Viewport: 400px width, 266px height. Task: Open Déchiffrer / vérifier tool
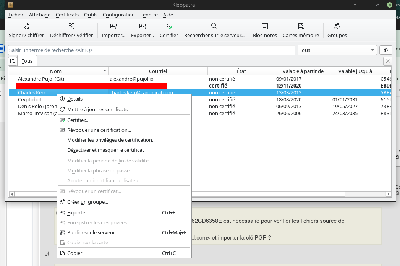click(x=71, y=30)
